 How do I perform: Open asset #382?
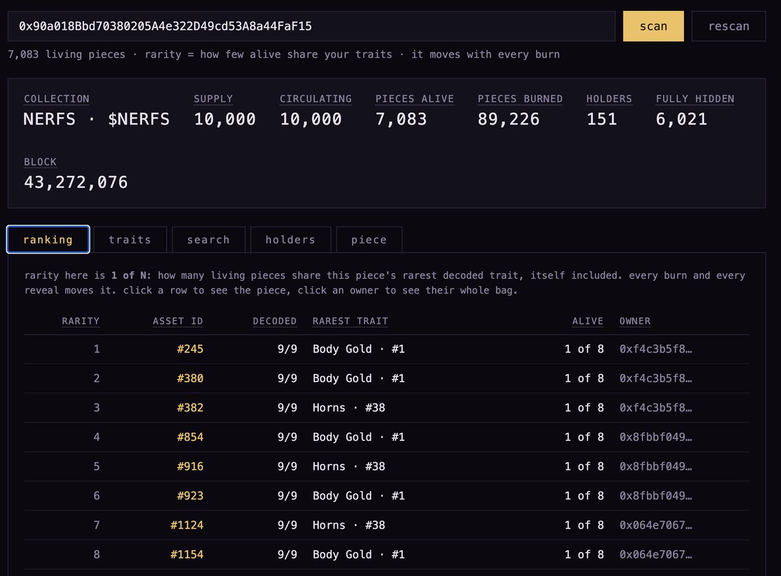190,408
